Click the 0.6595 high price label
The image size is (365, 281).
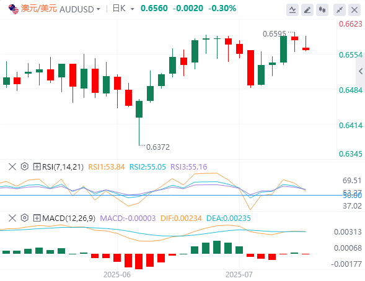(275, 34)
